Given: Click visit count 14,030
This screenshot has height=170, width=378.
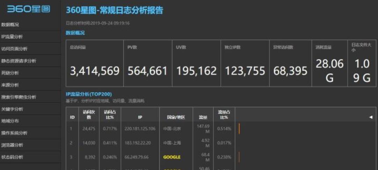Looking at the screenshot, I should coord(89,143).
